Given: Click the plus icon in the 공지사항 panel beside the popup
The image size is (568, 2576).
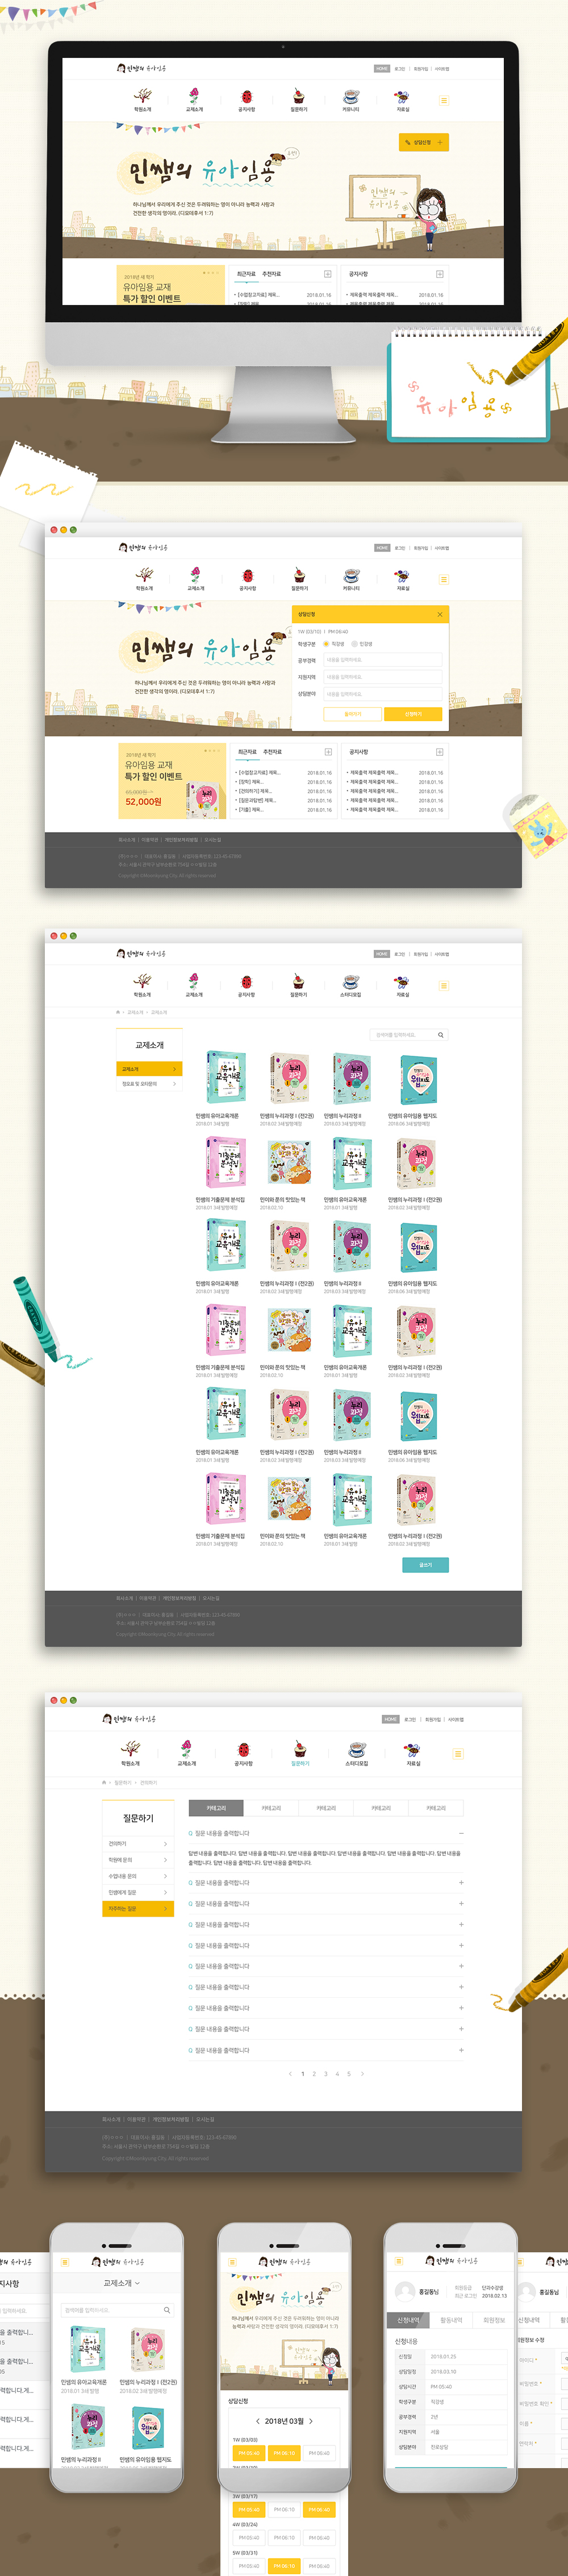Looking at the screenshot, I should click(x=439, y=751).
